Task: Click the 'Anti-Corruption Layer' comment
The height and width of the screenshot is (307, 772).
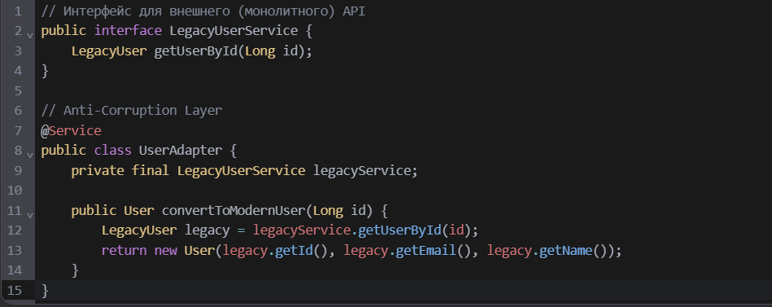Action: point(143,111)
